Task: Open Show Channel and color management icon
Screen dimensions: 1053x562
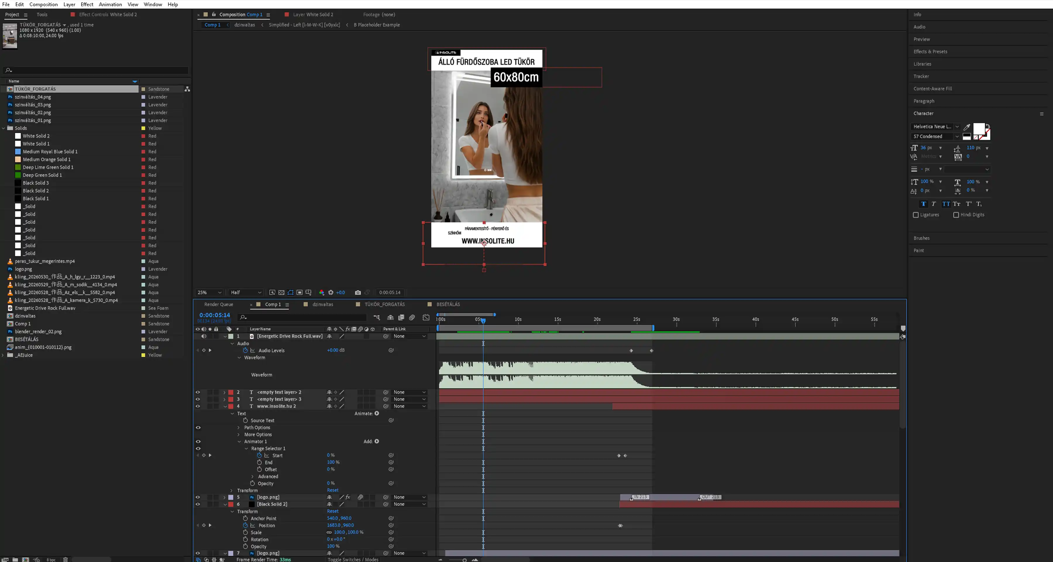Action: (322, 292)
